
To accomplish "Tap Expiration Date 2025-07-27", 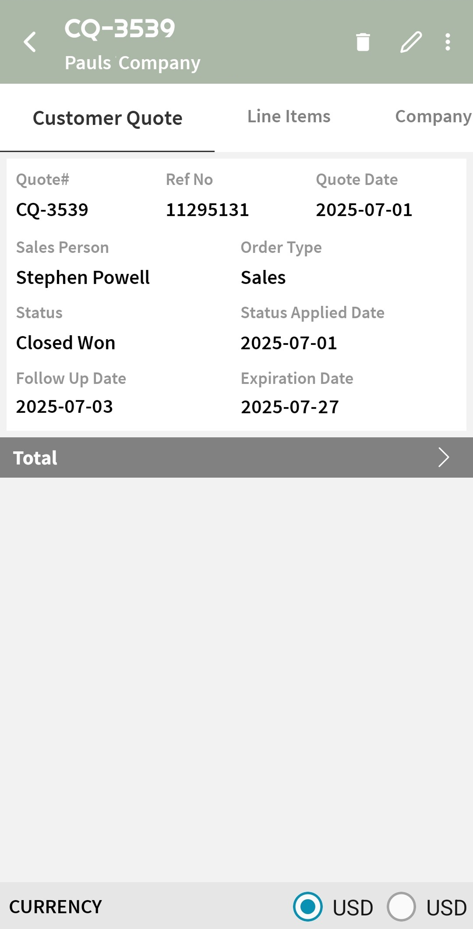I will (289, 407).
